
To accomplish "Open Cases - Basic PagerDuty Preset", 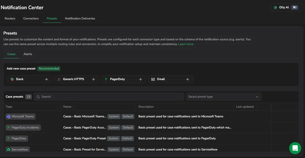I will [x=84, y=138].
